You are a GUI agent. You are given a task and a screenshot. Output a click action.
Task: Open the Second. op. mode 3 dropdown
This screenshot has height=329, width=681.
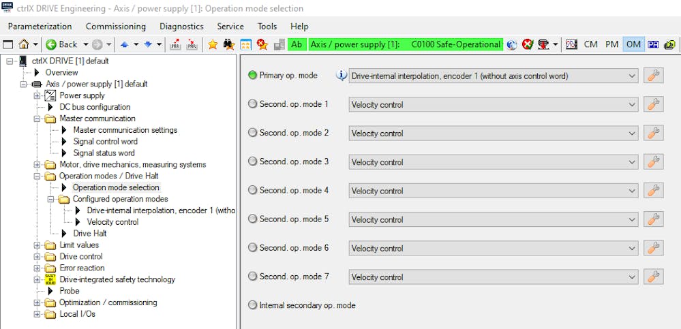(494, 162)
